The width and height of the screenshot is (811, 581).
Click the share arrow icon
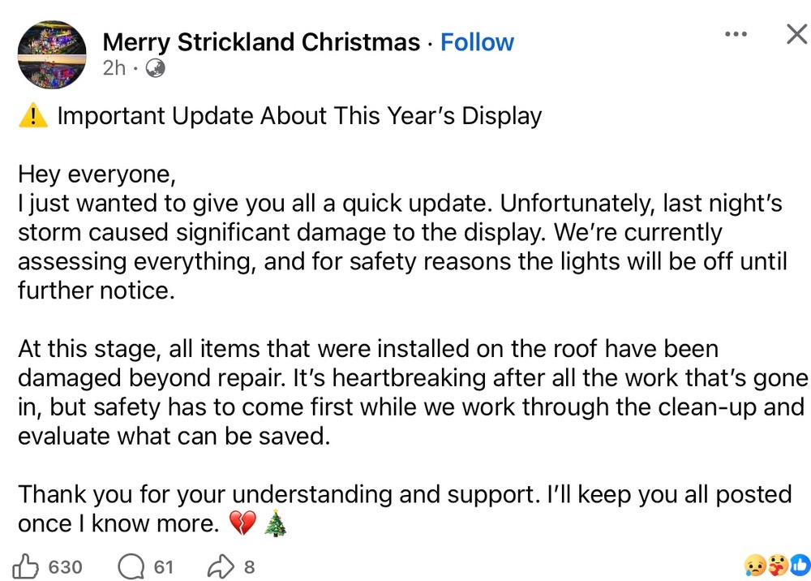pos(221,566)
